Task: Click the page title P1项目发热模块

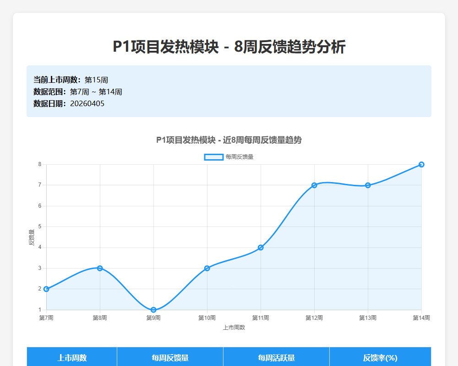Action: (x=229, y=47)
